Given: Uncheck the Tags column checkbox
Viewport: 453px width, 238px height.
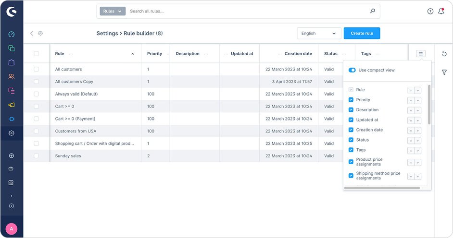Looking at the screenshot, I should pyautogui.click(x=351, y=150).
